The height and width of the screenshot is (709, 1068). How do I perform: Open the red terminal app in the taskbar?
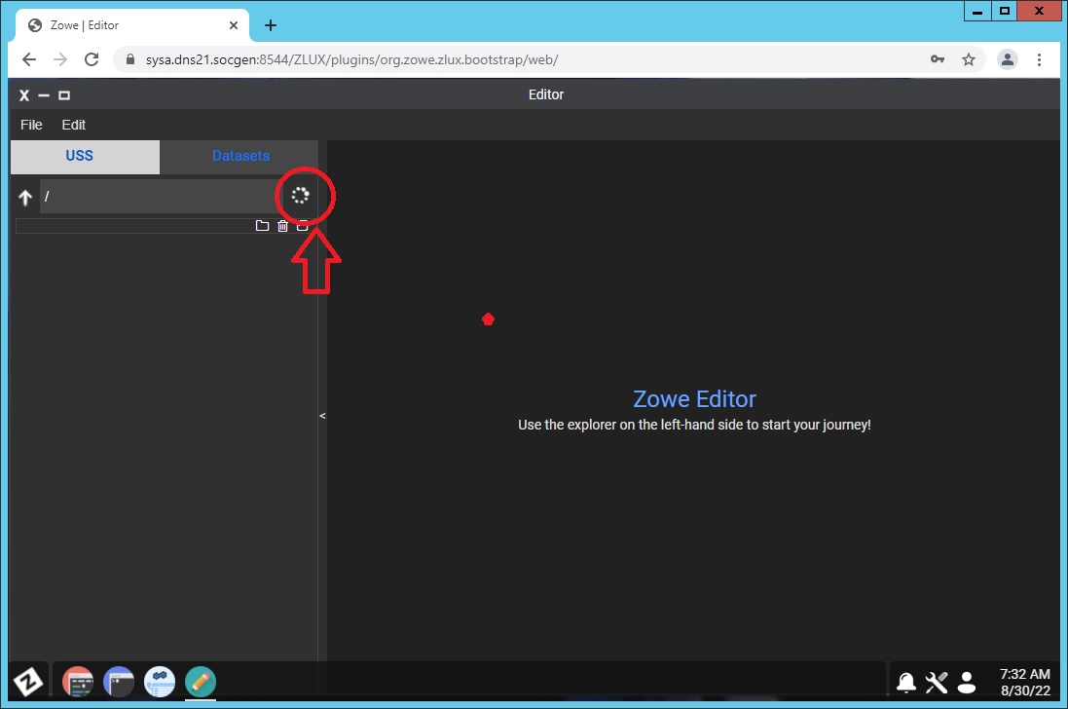(x=78, y=682)
